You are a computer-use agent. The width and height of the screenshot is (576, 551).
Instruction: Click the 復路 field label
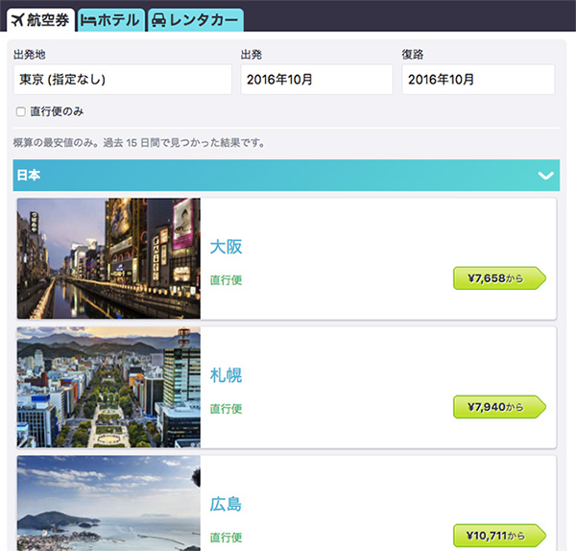click(413, 55)
